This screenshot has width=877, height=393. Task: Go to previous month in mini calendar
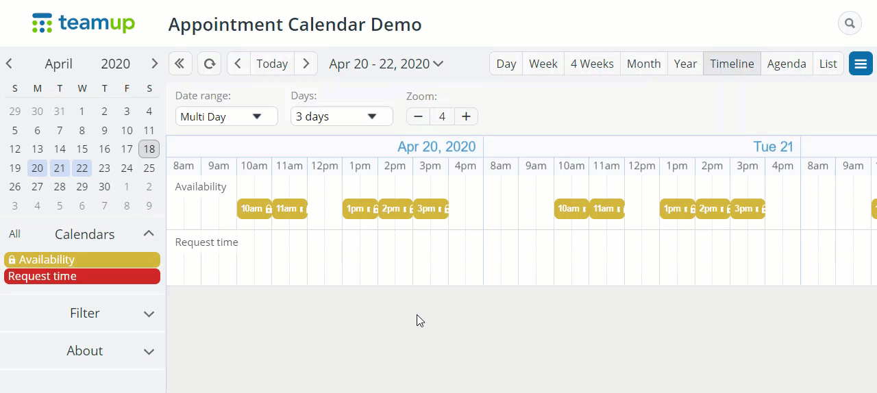click(10, 64)
